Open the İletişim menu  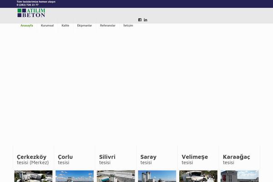coord(128,25)
